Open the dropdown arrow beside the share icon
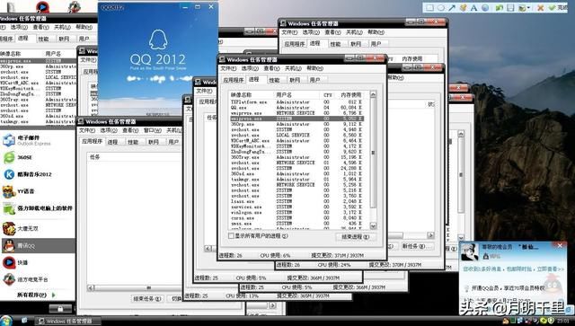The image size is (575, 326). click(x=529, y=8)
